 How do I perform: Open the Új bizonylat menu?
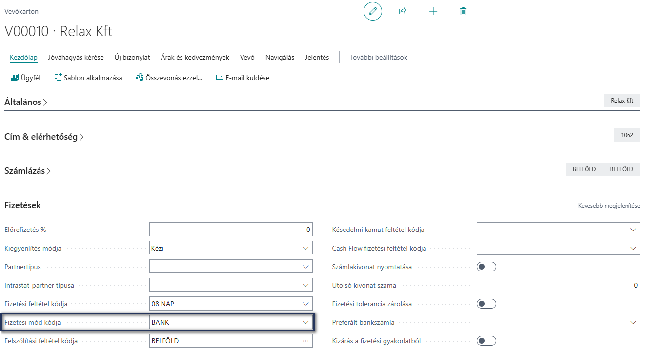[x=132, y=57]
